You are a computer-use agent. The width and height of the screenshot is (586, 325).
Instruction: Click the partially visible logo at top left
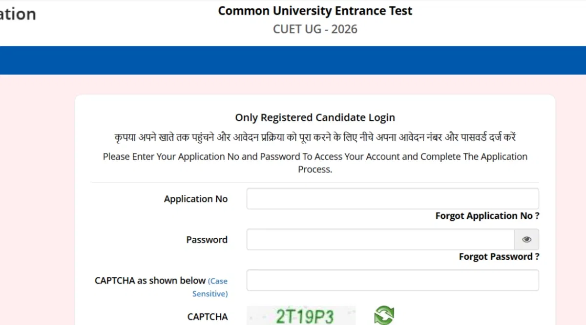point(18,15)
